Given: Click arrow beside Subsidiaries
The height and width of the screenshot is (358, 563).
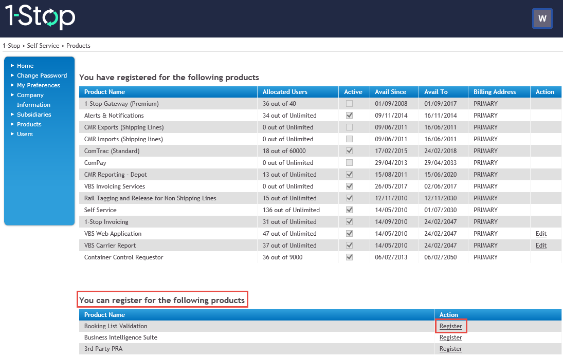Looking at the screenshot, I should tap(12, 115).
